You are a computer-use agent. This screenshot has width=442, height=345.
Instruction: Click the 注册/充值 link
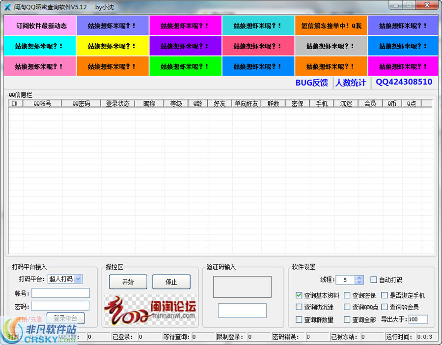(x=29, y=319)
